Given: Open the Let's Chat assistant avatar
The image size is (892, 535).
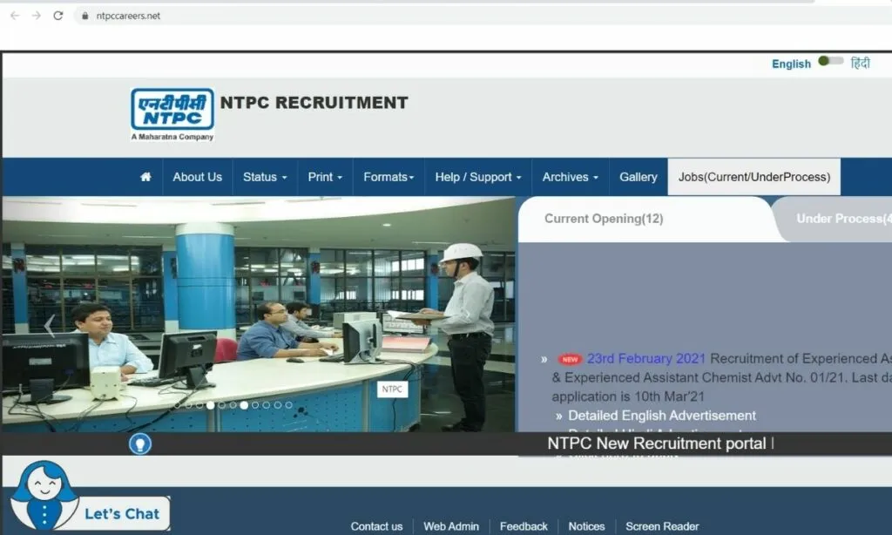Looking at the screenshot, I should (x=44, y=497).
